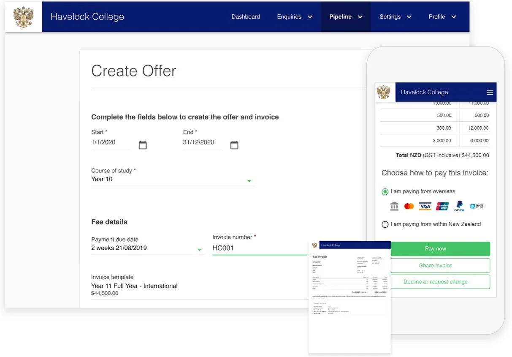The width and height of the screenshot is (512, 357).
Task: Select 'I am paying from overseas'
Action: [385, 191]
